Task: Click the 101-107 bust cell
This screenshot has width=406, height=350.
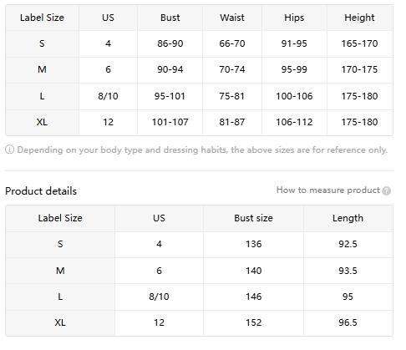Action: click(x=170, y=122)
